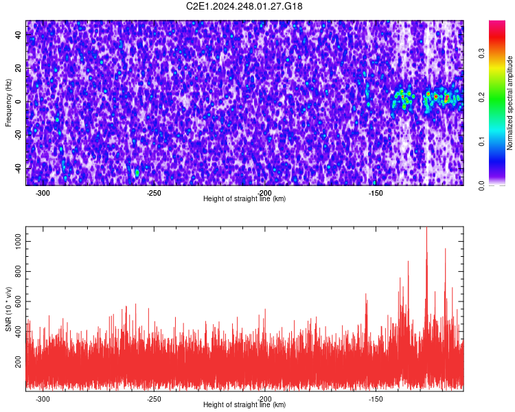This screenshot has height=412, width=515.
Task: Click the -150 tick under the SNR plot
Action: tap(376, 399)
